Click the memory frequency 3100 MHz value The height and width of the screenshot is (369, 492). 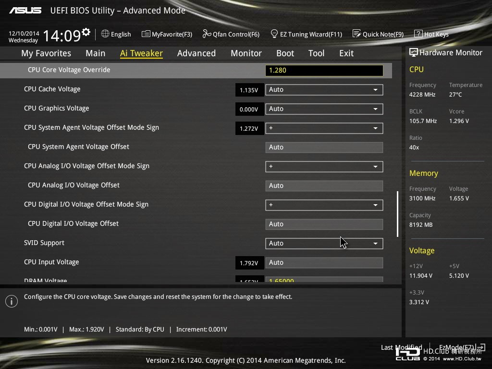pyautogui.click(x=422, y=198)
